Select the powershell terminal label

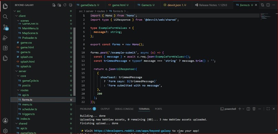228,109
